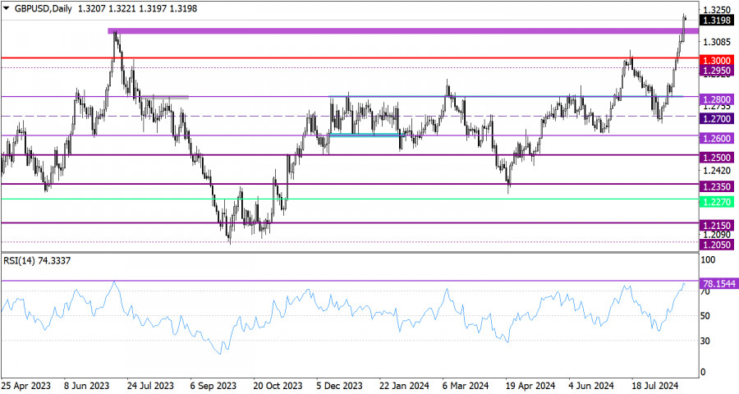
Task: Select the 8 Jun 2023 date label
Action: 87,386
